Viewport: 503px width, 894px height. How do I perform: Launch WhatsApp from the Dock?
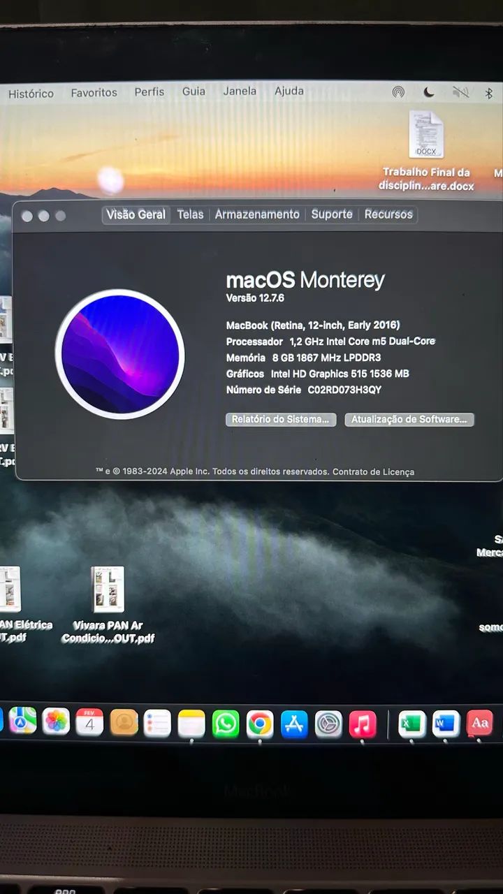click(226, 724)
